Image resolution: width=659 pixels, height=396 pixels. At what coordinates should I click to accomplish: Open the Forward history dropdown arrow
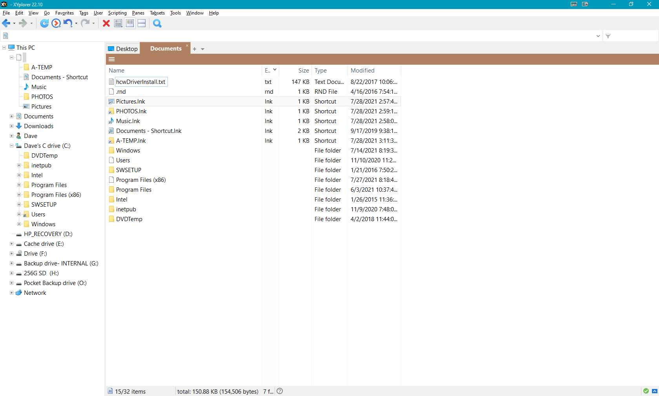tap(32, 24)
